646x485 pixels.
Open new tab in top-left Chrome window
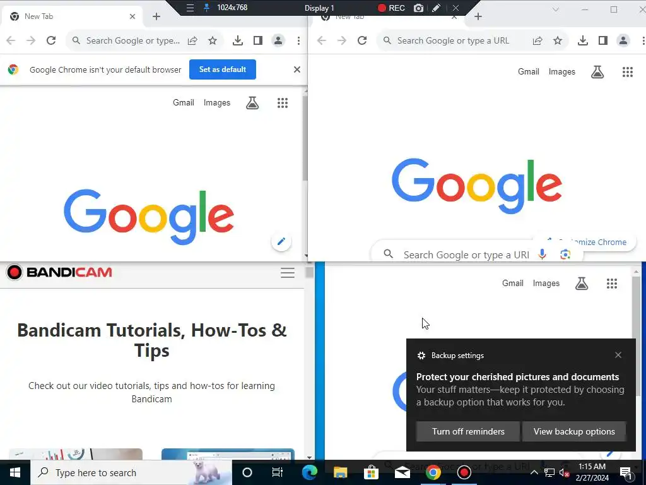pyautogui.click(x=156, y=16)
